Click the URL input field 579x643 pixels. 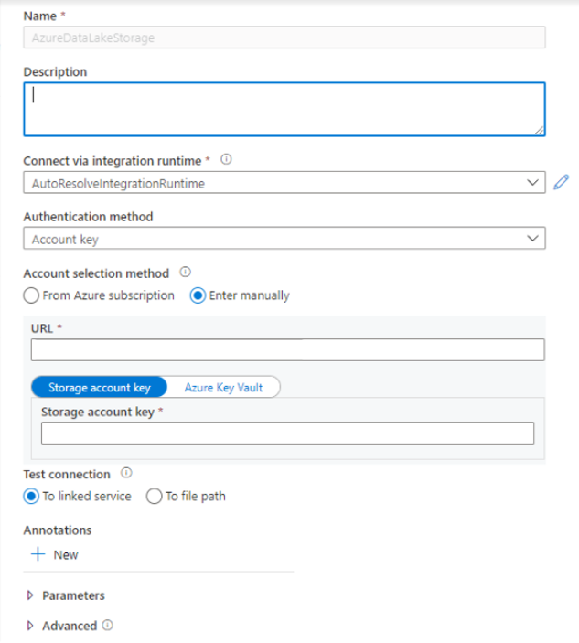[x=287, y=350]
